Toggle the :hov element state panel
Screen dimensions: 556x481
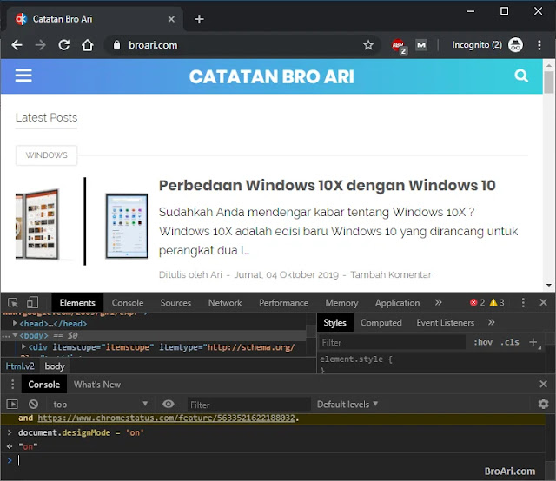point(483,342)
